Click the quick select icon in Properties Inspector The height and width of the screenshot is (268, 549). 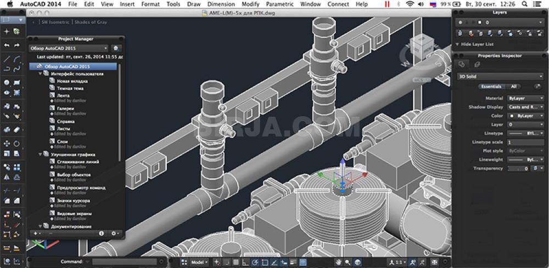(x=537, y=86)
